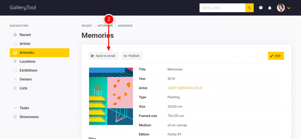
Task: Click the yellow search magnifier button
Action: tap(249, 8)
